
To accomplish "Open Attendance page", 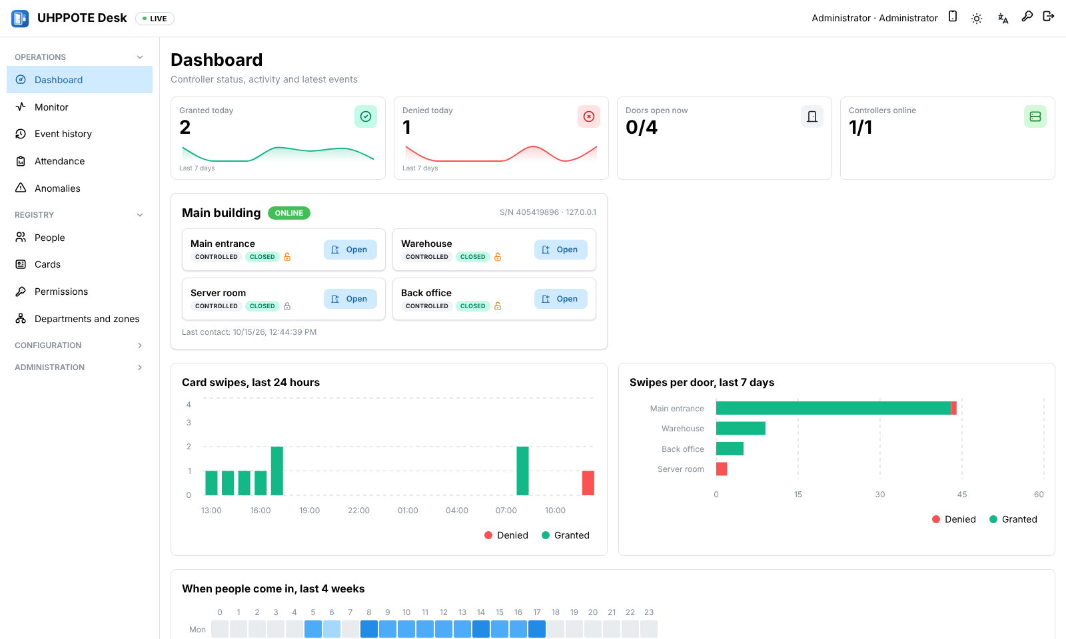I will (79, 161).
